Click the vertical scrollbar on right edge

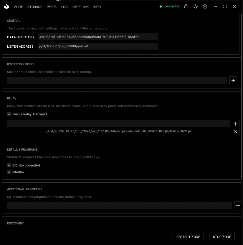[241, 96]
